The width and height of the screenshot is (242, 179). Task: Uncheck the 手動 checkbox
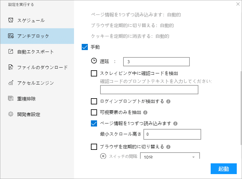(x=85, y=47)
